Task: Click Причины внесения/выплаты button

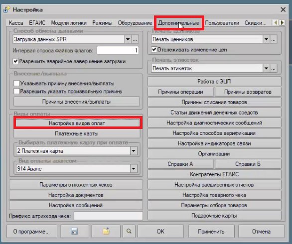Action: tap(77, 102)
